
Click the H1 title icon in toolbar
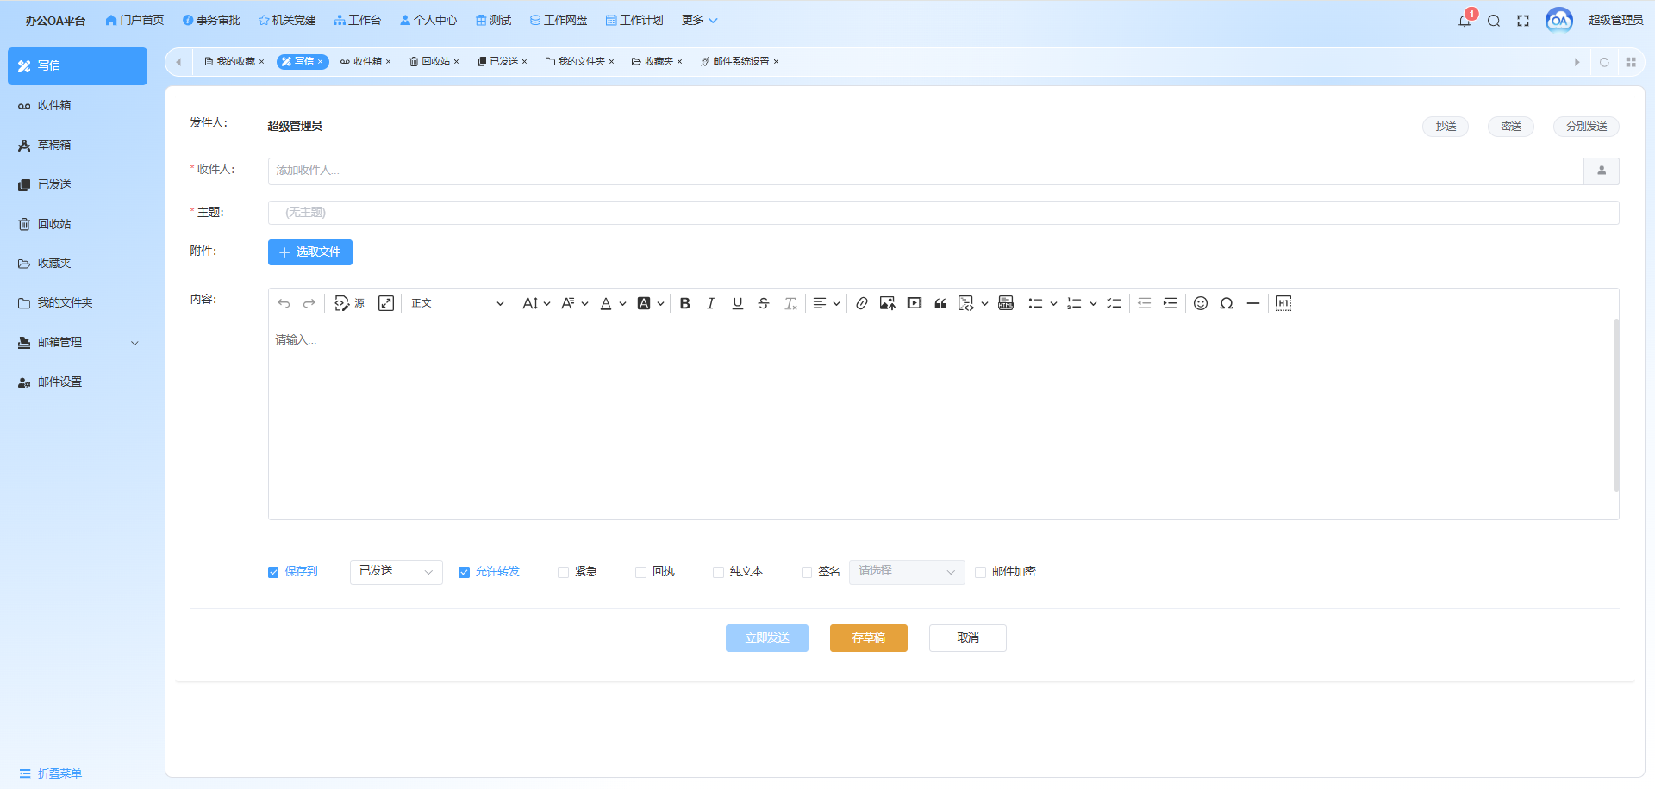click(1283, 303)
